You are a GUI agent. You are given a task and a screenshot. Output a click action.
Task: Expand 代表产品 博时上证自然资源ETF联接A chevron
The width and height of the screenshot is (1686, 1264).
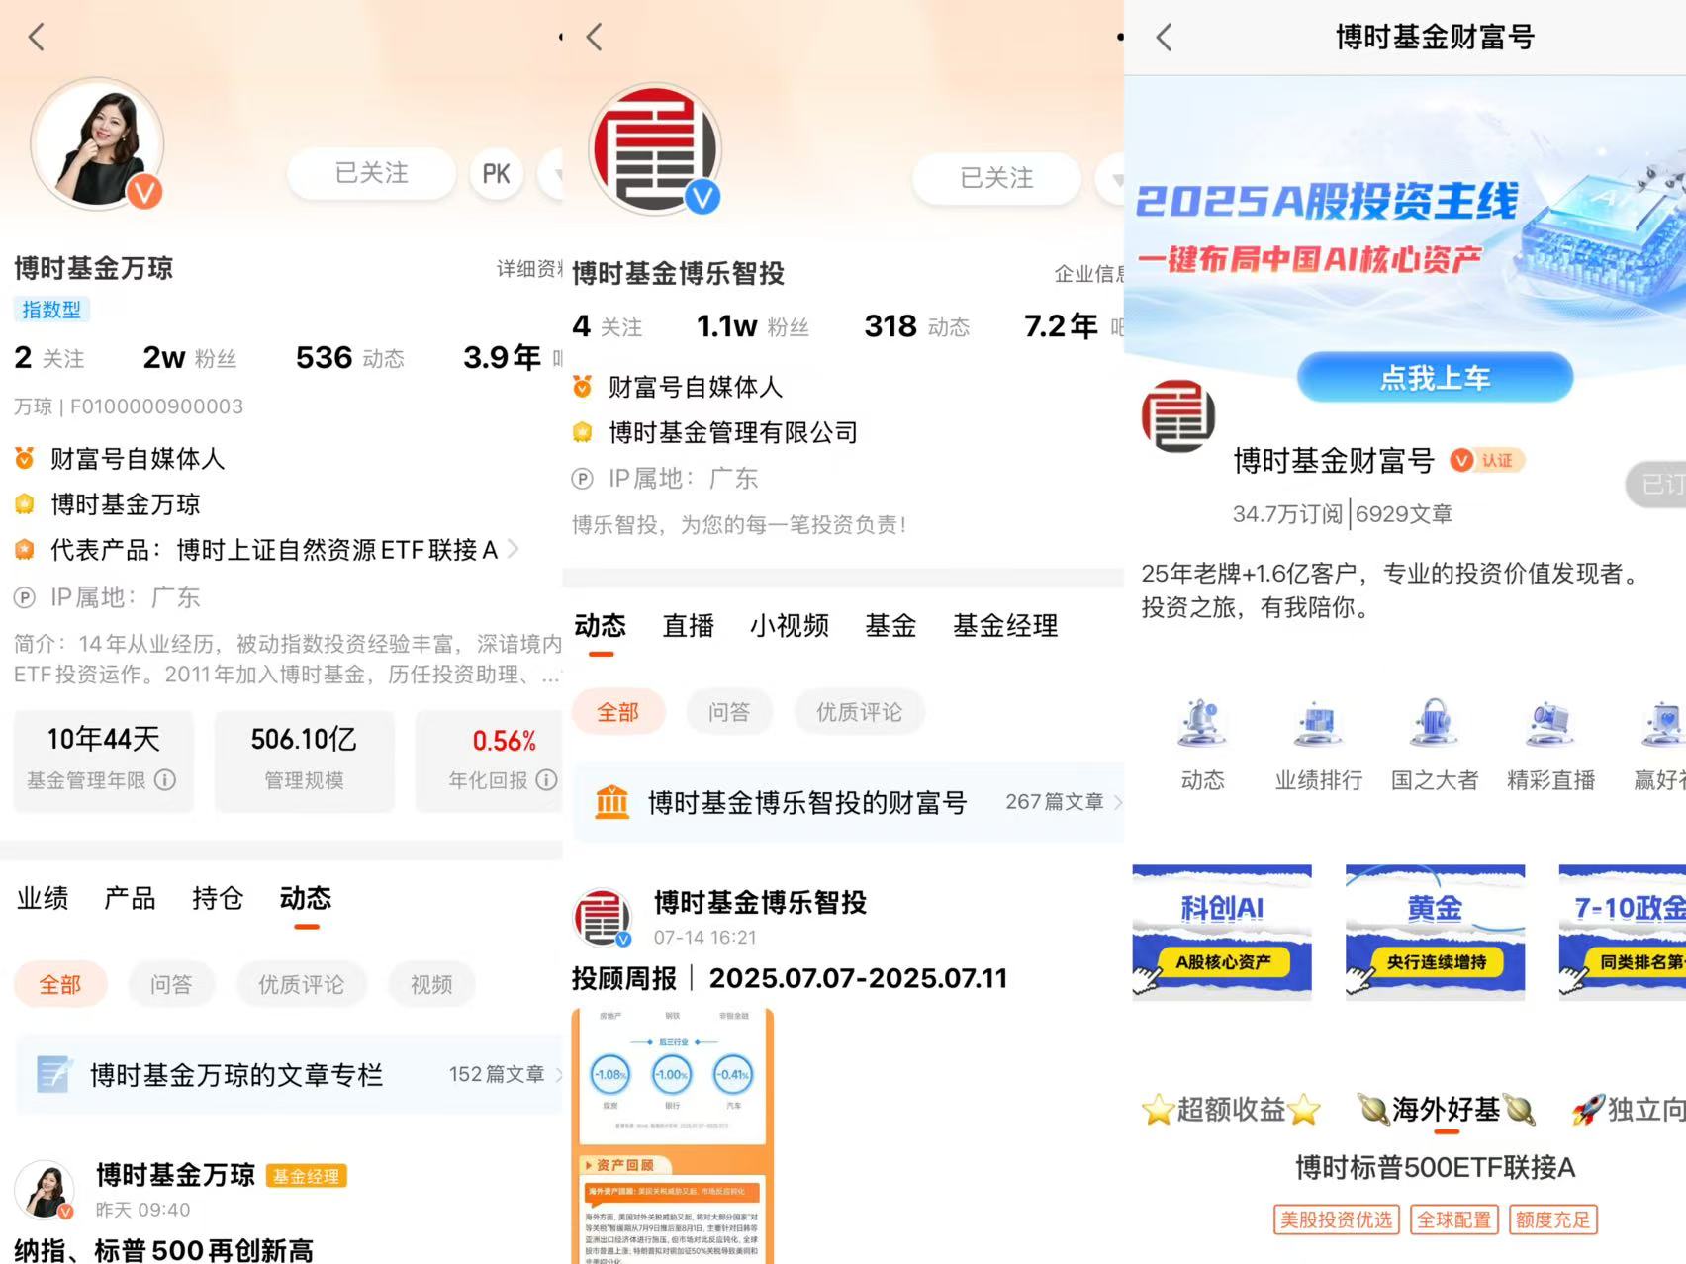tap(513, 549)
